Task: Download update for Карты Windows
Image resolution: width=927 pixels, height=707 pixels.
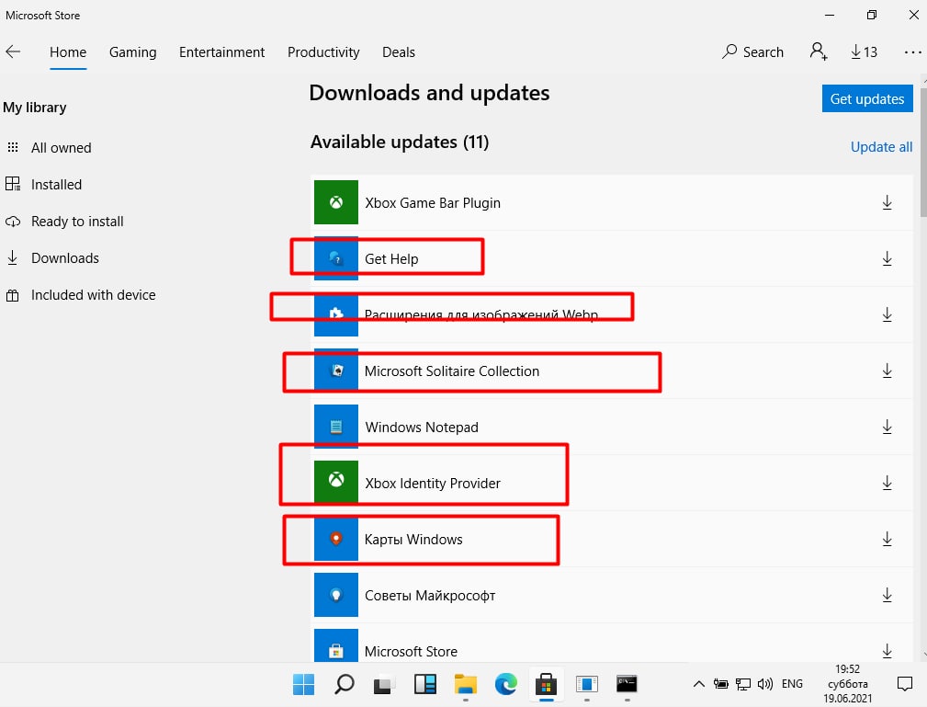Action: (887, 539)
